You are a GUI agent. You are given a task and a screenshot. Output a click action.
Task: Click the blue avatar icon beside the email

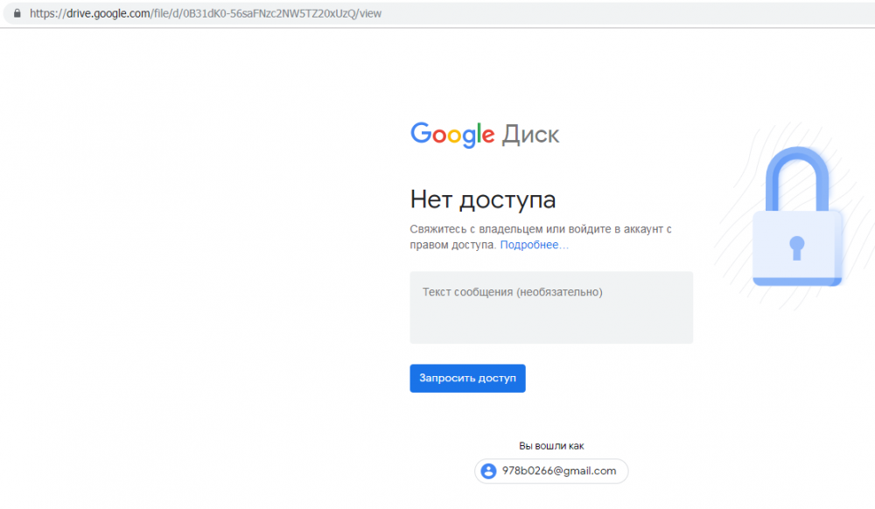click(x=488, y=471)
